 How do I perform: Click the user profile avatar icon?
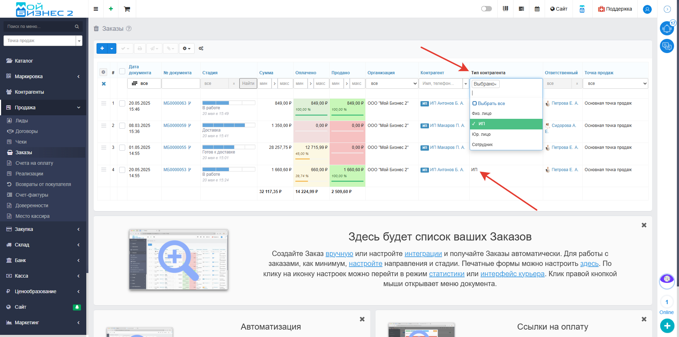tap(647, 9)
